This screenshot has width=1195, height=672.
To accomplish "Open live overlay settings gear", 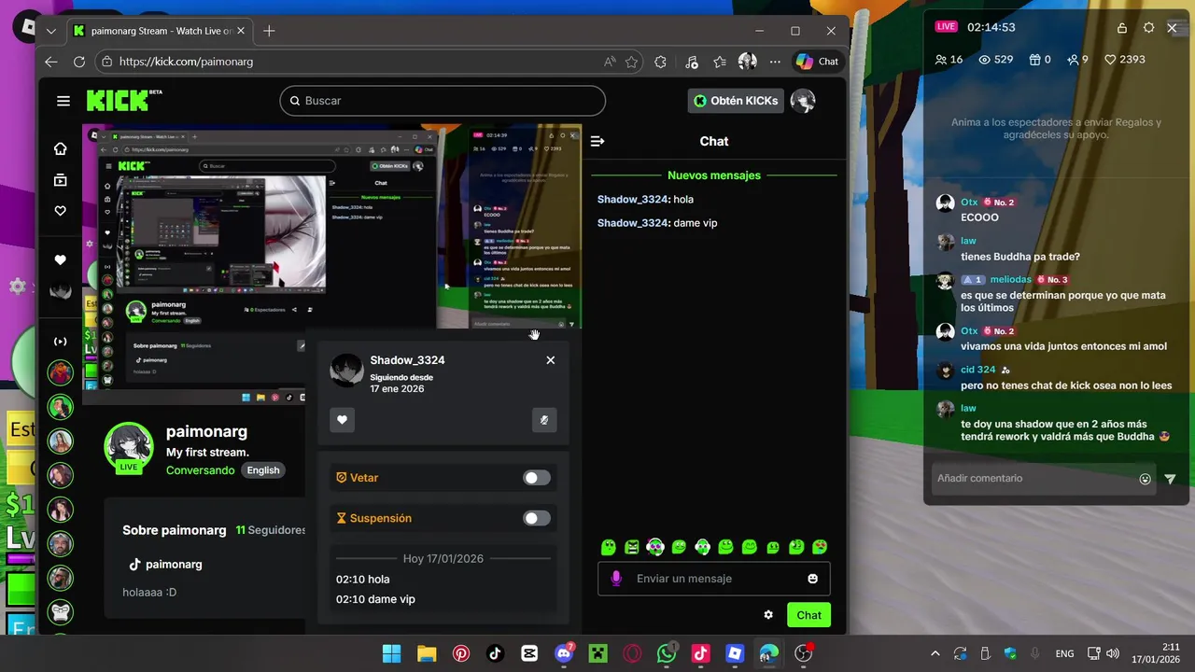I will (1148, 28).
